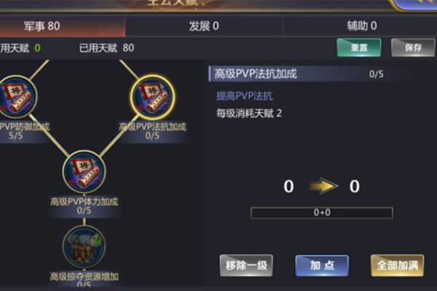
Task: Click the 全部加满 max out button
Action: coord(398,266)
